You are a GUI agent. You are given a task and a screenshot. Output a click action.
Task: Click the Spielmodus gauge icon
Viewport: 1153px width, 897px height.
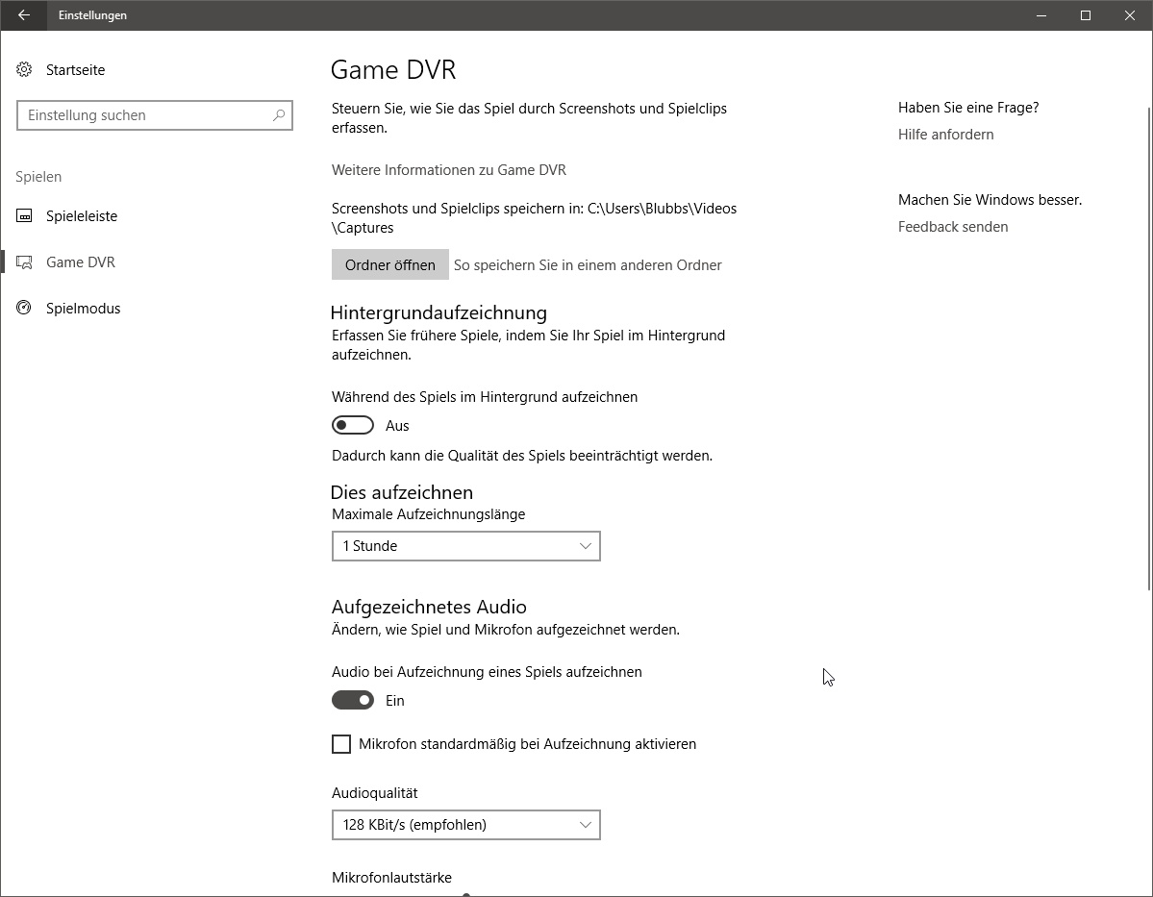[24, 308]
